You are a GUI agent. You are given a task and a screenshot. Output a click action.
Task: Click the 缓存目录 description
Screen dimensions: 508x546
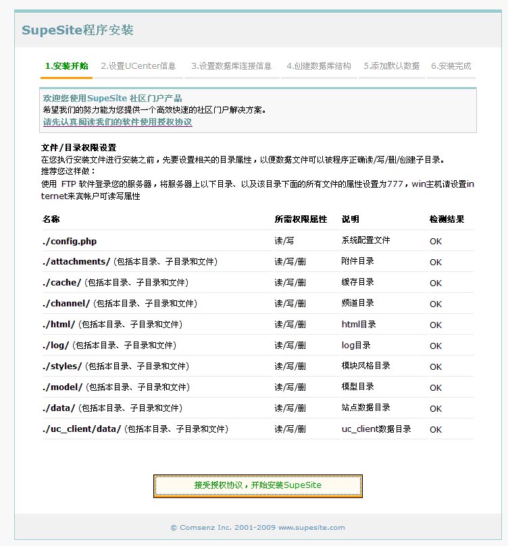coord(358,281)
